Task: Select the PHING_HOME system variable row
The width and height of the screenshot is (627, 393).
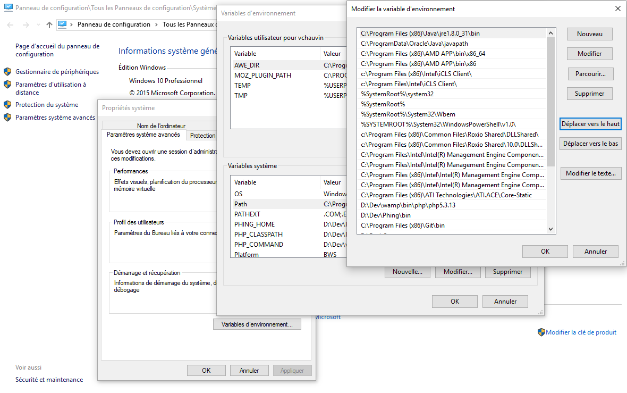Action: pyautogui.click(x=289, y=224)
